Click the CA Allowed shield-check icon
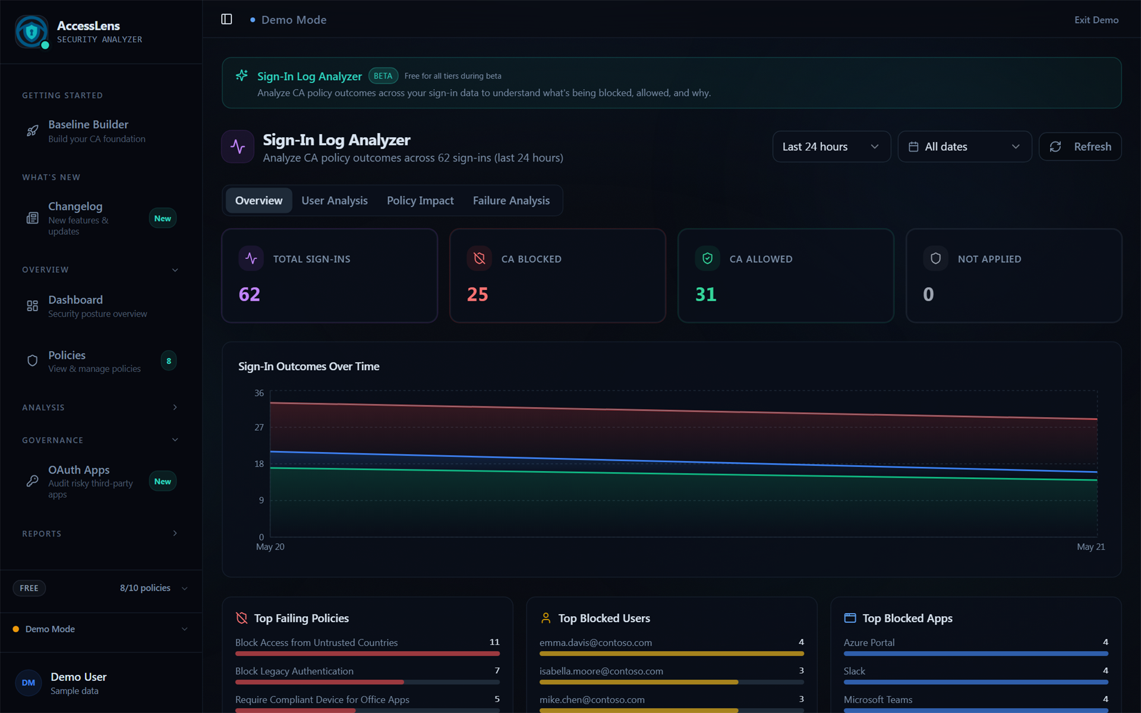This screenshot has height=713, width=1141. (708, 258)
